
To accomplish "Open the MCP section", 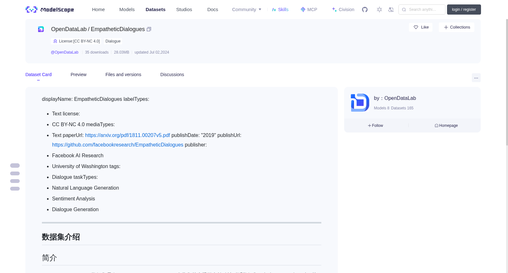I will coord(309,10).
